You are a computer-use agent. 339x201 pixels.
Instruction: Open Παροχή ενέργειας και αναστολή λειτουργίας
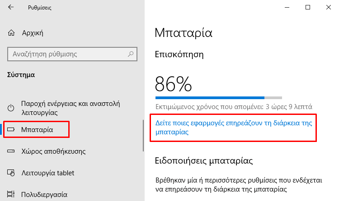pyautogui.click(x=71, y=108)
